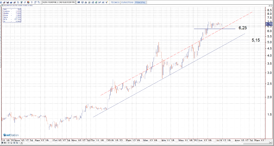Click the quote info box with Apertura value
Viewport: 274px width, 146px height.
tap(12, 15)
